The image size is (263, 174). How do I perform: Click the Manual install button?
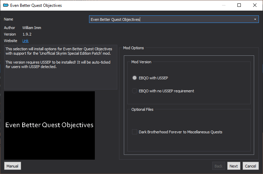[12, 166]
